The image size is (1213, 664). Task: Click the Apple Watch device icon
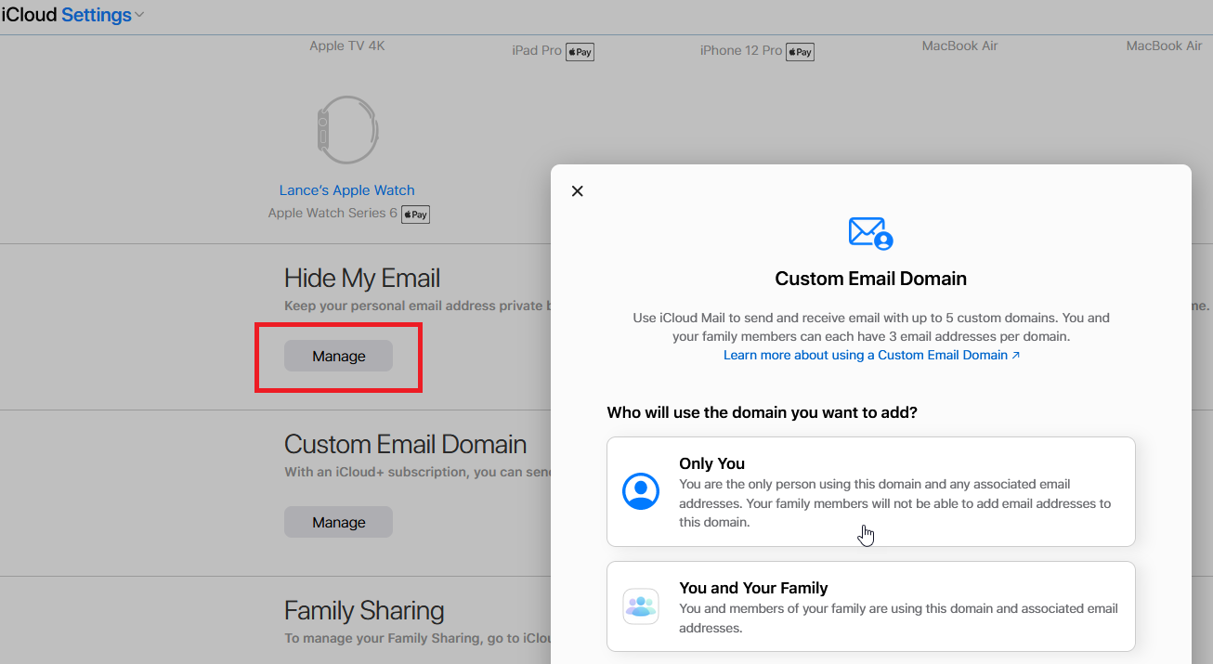(x=347, y=130)
